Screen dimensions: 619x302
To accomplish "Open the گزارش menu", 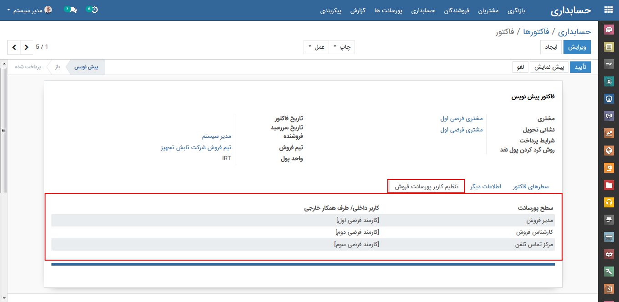I will click(358, 10).
